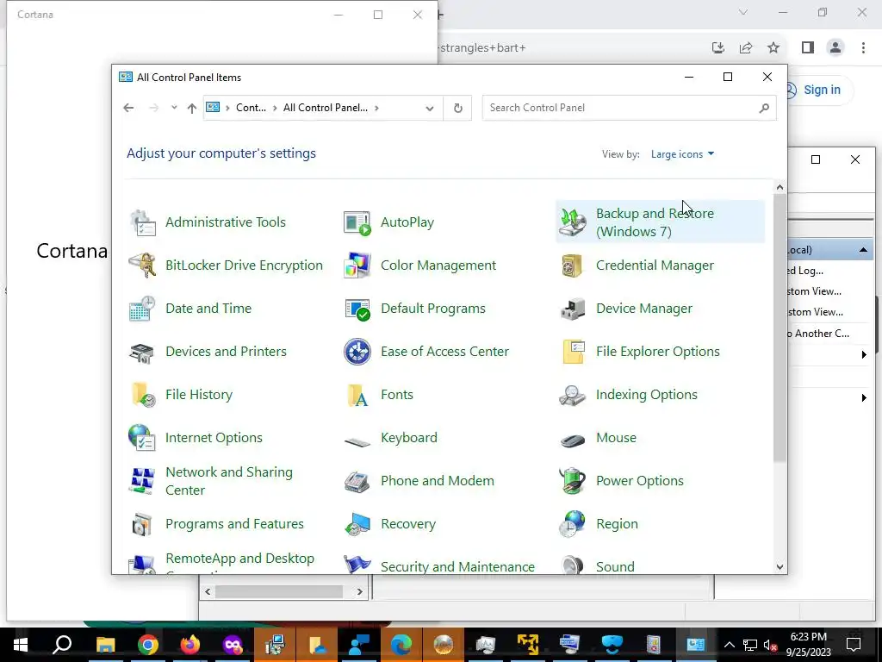This screenshot has height=662, width=882.
Task: Open the Recovery icon
Action: pyautogui.click(x=357, y=524)
